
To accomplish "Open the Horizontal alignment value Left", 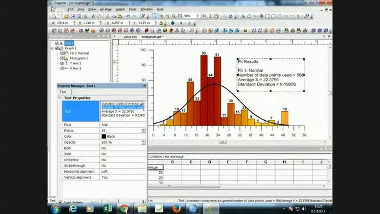I will [123, 172].
